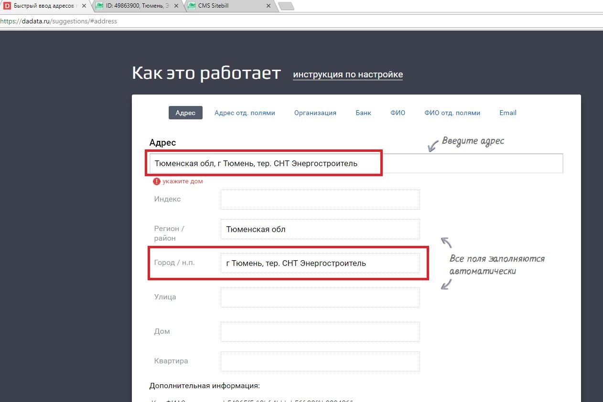The height and width of the screenshot is (402, 603).
Task: Open the 'инструкция по настройке' link
Action: pyautogui.click(x=348, y=74)
